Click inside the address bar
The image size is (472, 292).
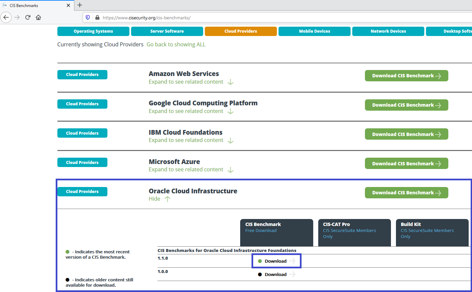pyautogui.click(x=233, y=17)
